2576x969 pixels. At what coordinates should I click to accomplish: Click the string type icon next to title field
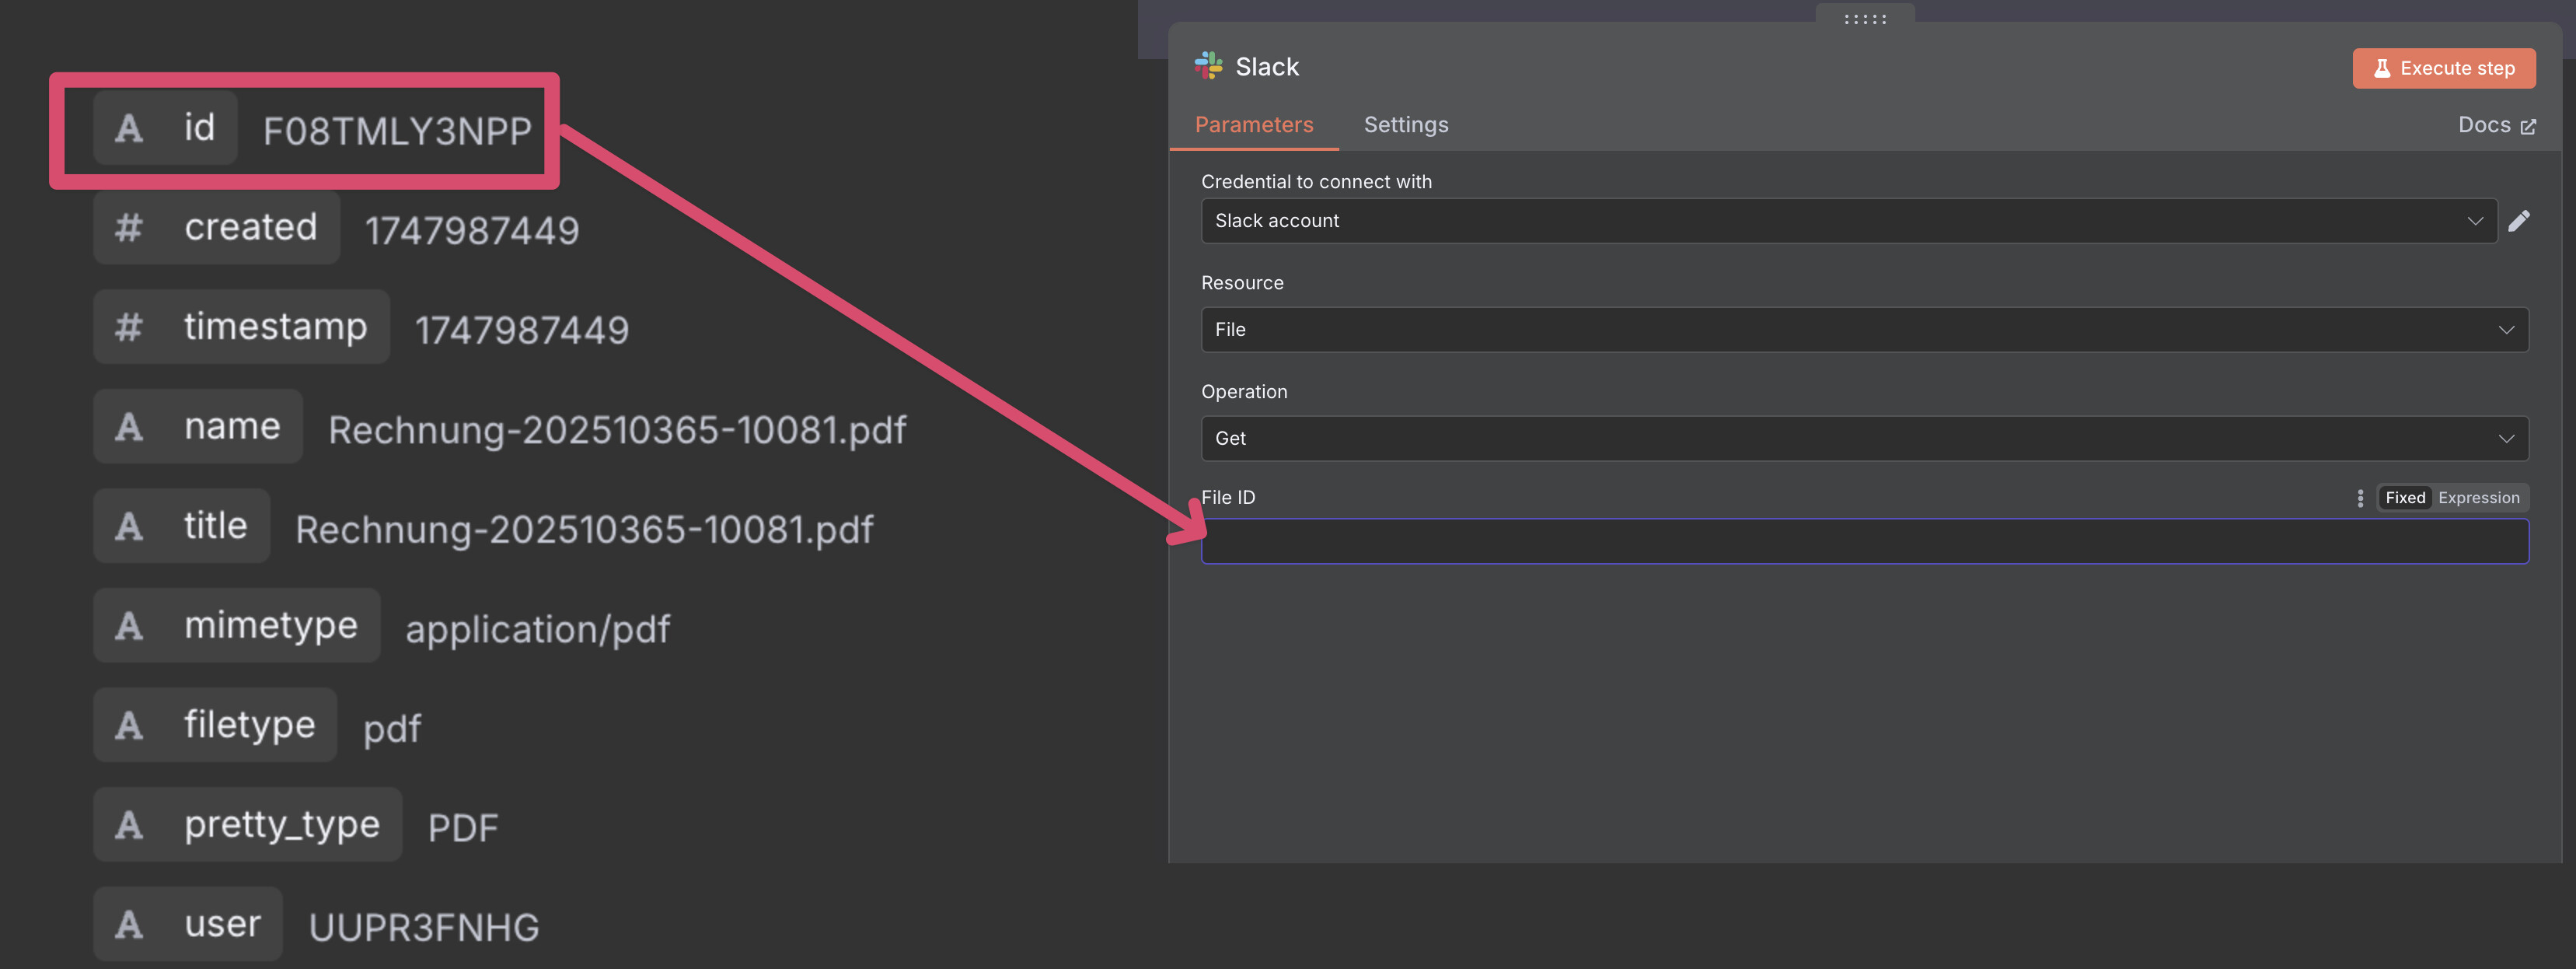129,526
